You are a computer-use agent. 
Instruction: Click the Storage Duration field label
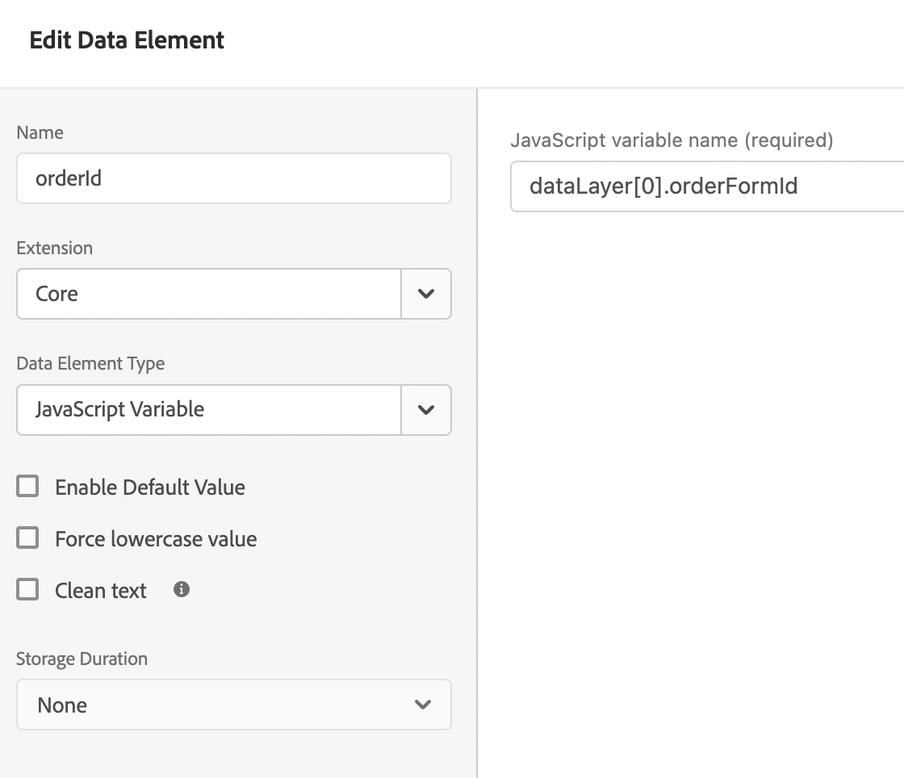(82, 659)
